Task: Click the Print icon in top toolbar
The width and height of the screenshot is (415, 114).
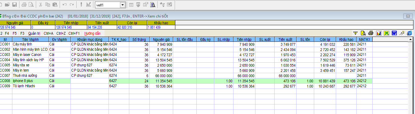Action: [x=24, y=5]
